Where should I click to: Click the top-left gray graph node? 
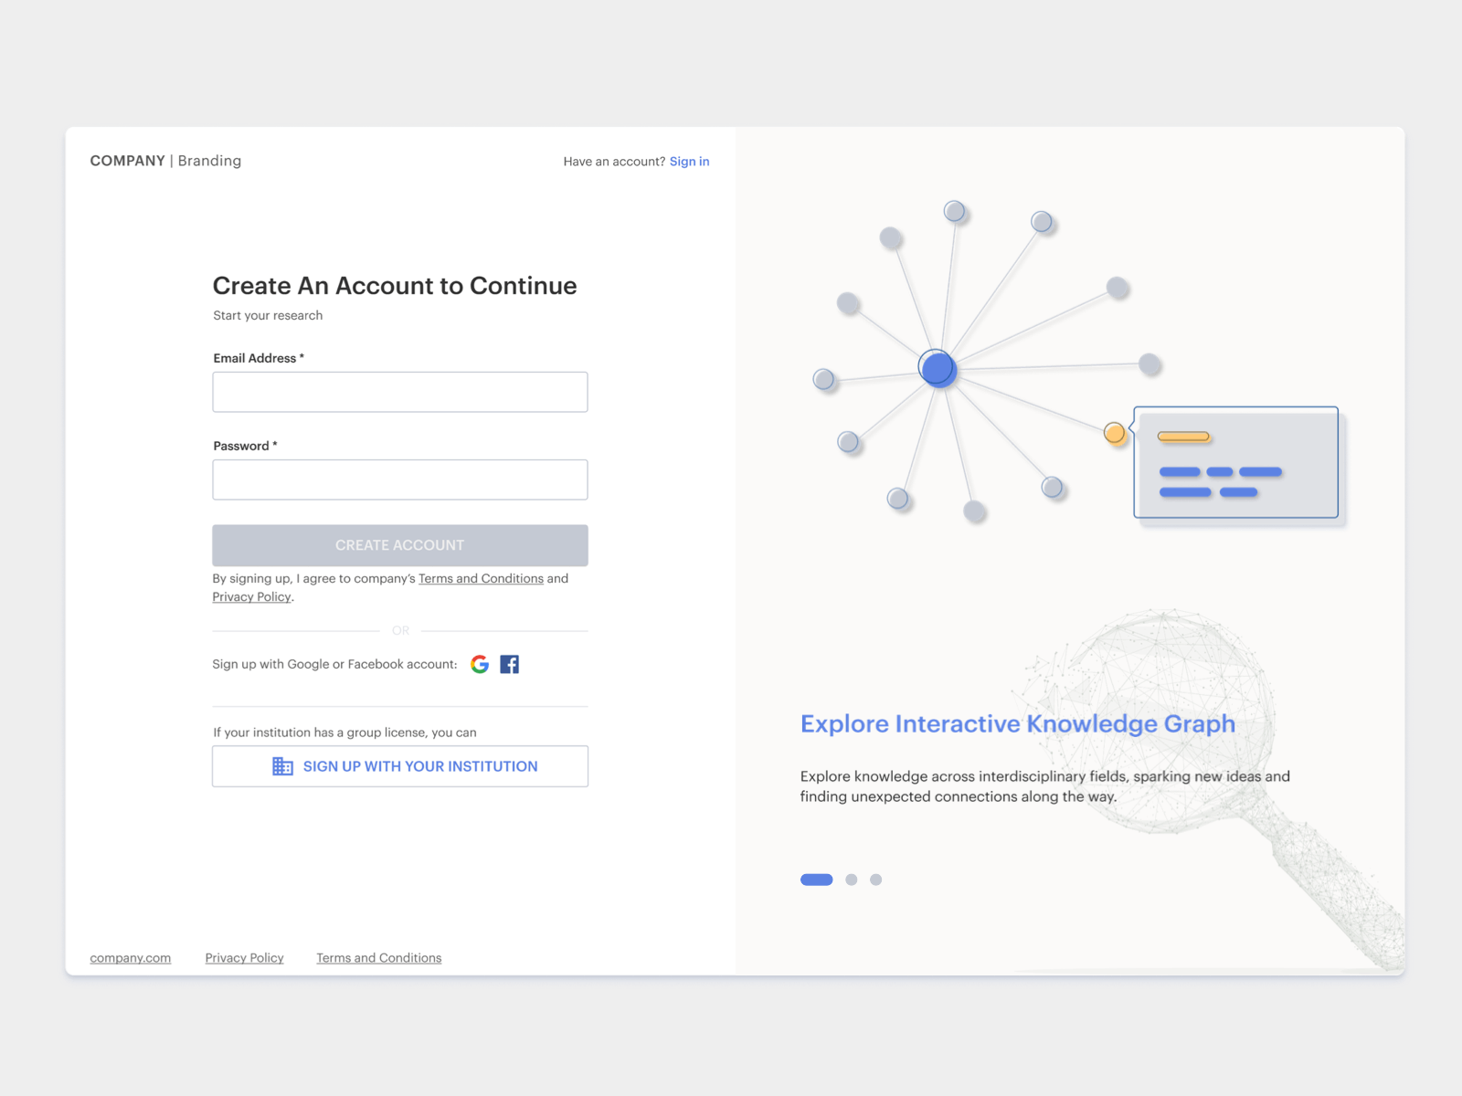(x=890, y=236)
